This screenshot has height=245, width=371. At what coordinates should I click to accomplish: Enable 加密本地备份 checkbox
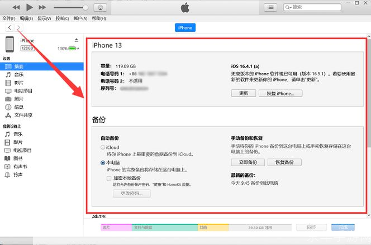coord(109,178)
